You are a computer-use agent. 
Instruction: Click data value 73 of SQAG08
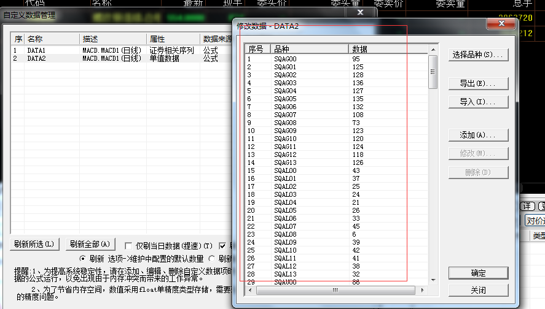pos(356,123)
